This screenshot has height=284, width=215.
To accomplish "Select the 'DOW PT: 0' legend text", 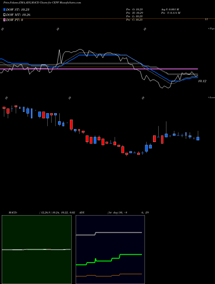I will pyautogui.click(x=15, y=20).
